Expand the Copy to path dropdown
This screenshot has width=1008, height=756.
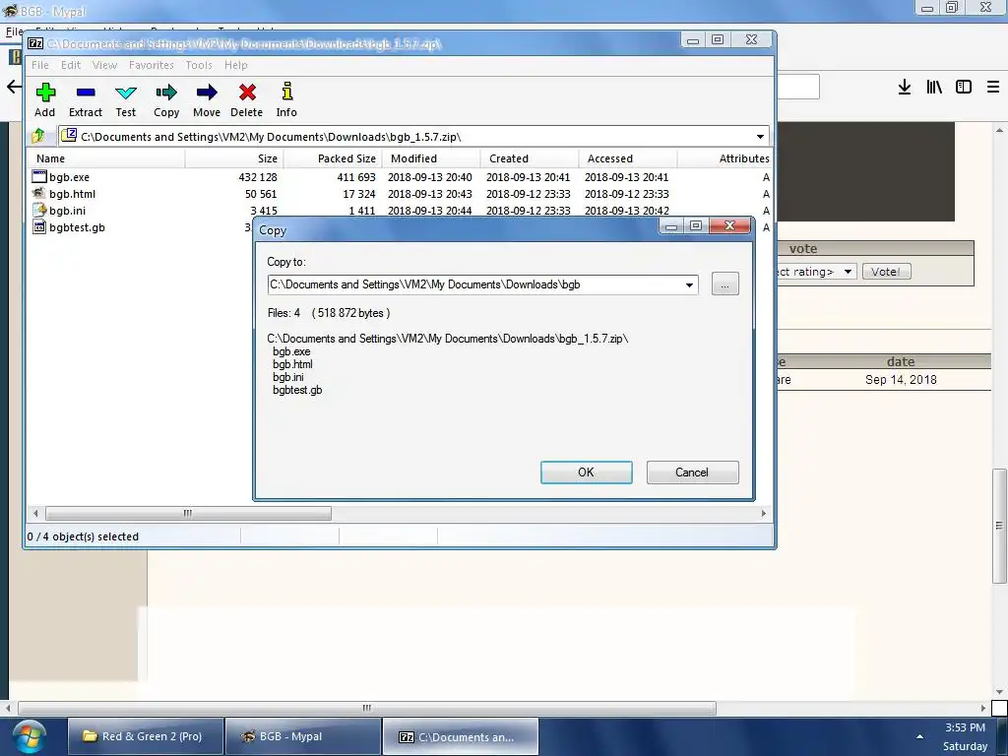689,284
